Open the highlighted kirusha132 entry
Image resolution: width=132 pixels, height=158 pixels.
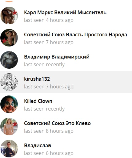pyautogui.click(x=66, y=82)
